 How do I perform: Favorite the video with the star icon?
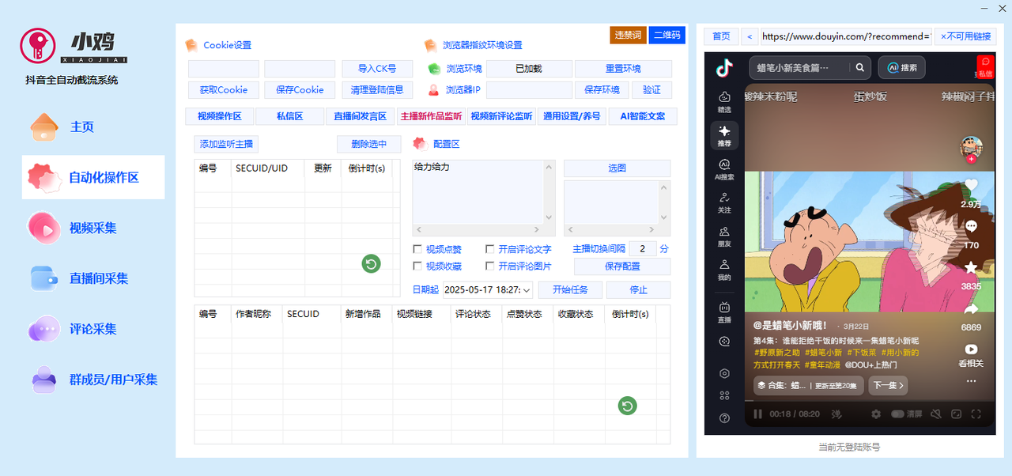pyautogui.click(x=971, y=268)
